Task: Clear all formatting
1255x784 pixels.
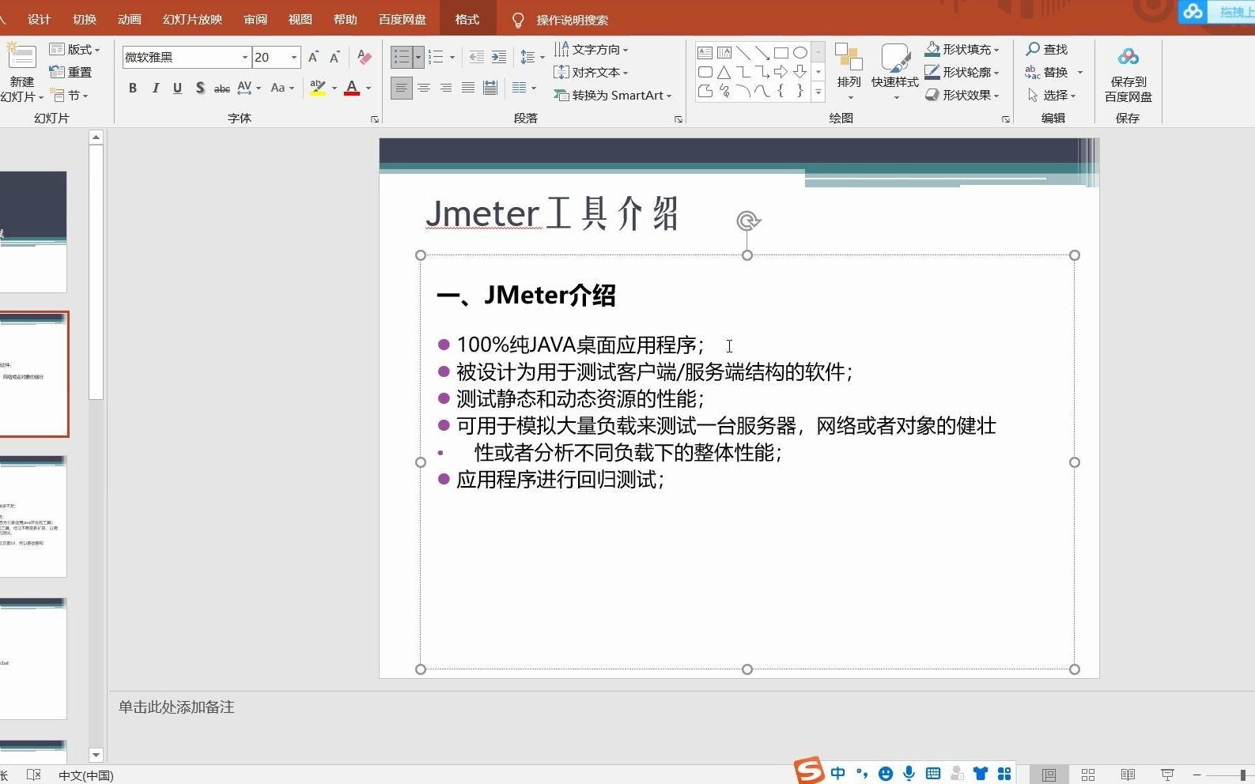Action: point(364,57)
